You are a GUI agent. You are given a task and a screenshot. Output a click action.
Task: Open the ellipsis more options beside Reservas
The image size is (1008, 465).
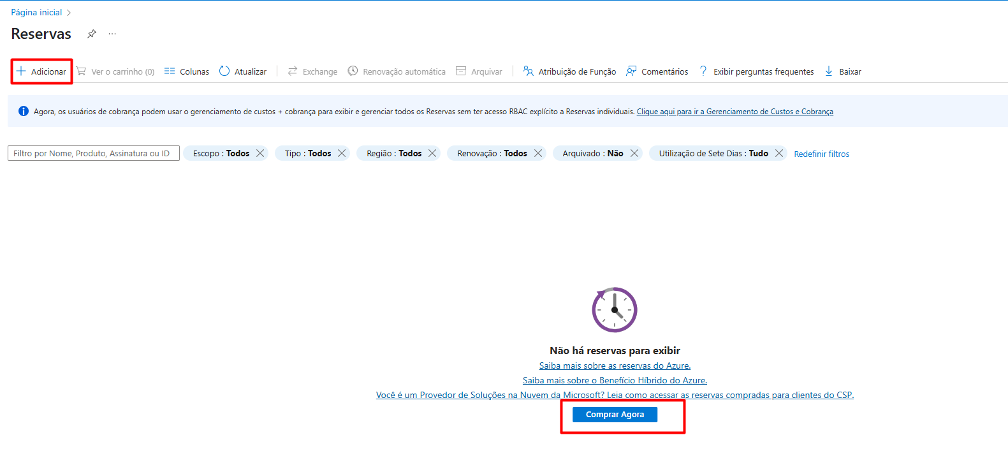(x=112, y=34)
